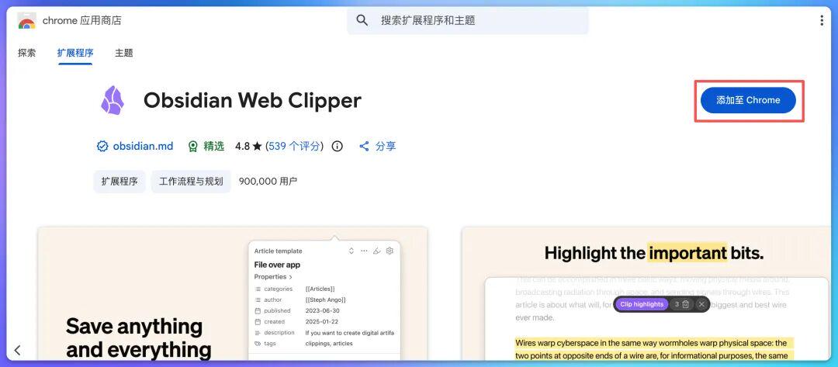Image resolution: width=838 pixels, height=367 pixels.
Task: Click the ellipsis icon in Article template panel
Action: coord(364,251)
